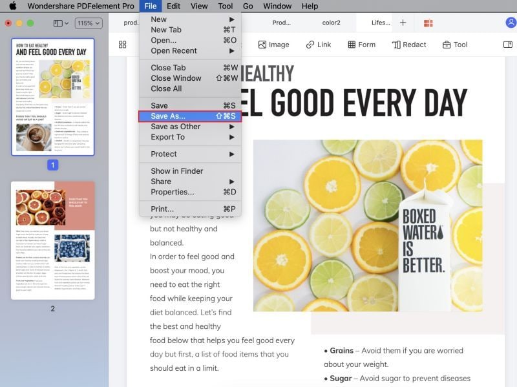The image size is (517, 387).
Task: Toggle the thumbnail panel view selector
Action: [58, 22]
